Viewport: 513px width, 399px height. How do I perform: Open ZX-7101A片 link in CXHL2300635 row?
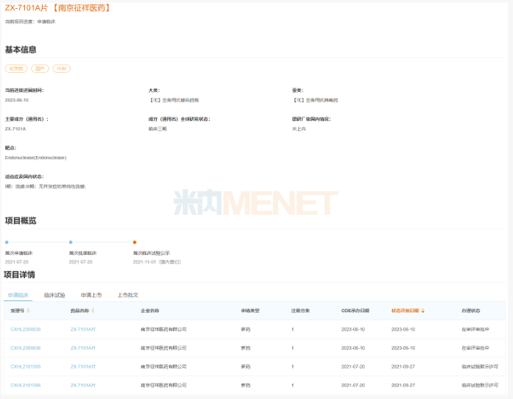coord(83,329)
